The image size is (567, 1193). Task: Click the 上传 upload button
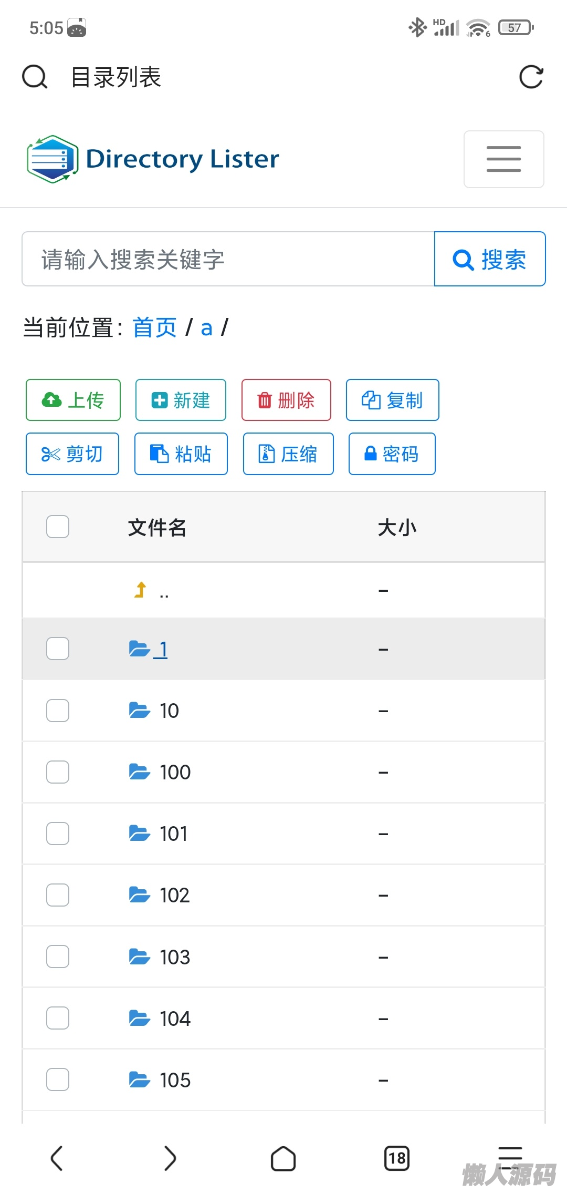(73, 400)
